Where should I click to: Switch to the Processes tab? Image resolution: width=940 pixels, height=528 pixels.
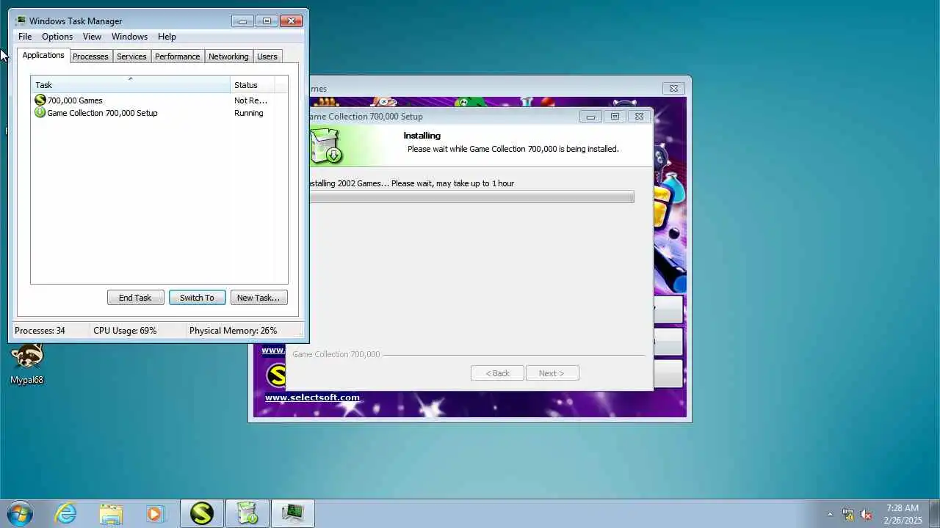tap(90, 56)
